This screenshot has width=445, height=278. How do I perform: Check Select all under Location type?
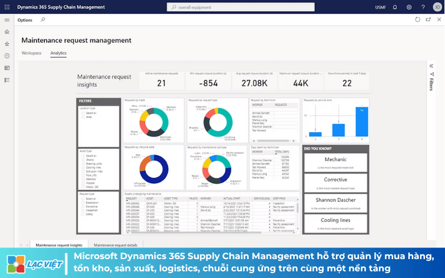83,113
